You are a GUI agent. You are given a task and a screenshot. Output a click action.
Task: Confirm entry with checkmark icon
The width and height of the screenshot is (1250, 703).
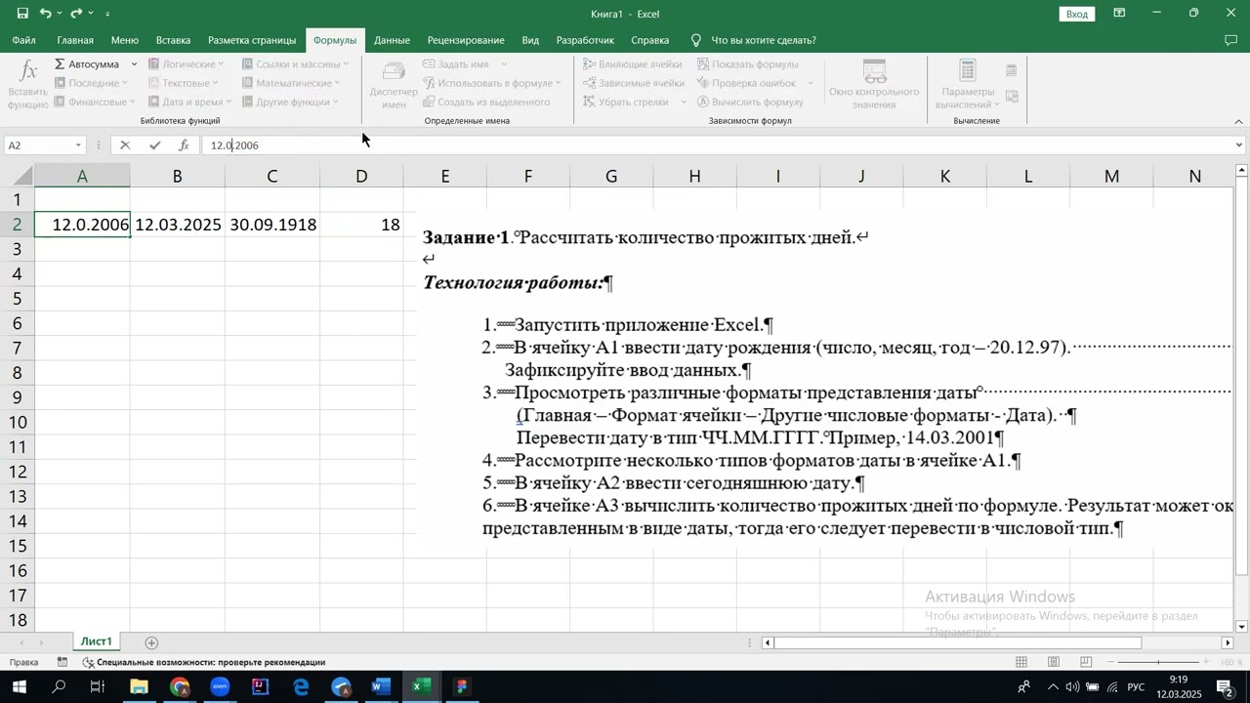pos(154,145)
